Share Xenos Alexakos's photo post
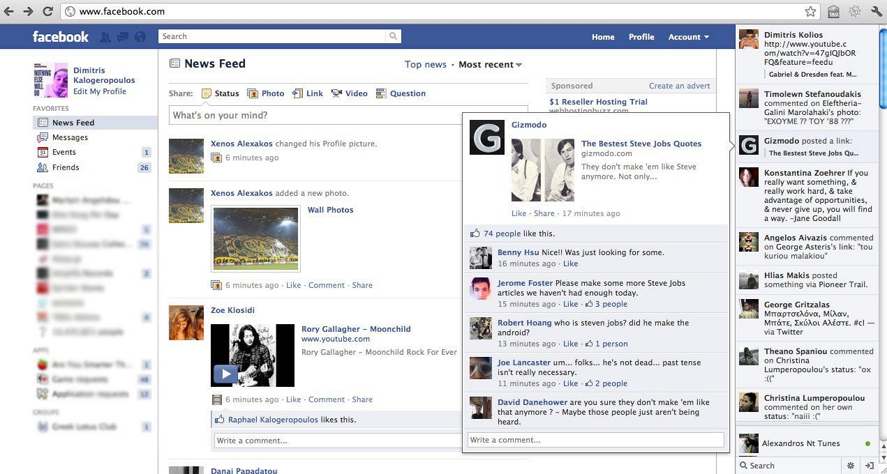Screen dimensions: 887x474 pyautogui.click(x=362, y=285)
